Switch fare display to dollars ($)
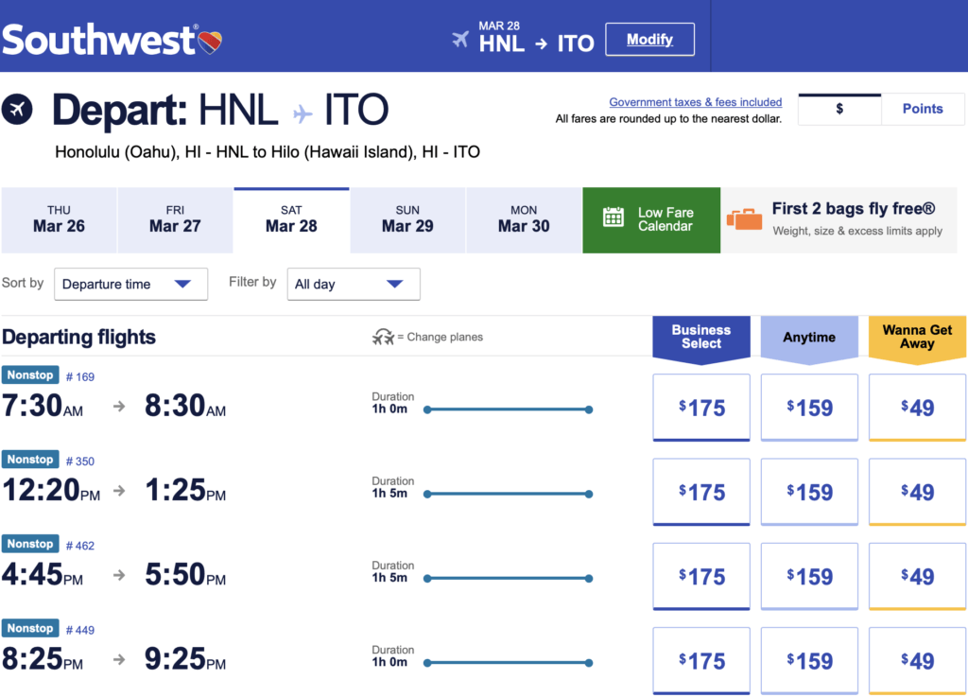This screenshot has width=968, height=697. (839, 110)
